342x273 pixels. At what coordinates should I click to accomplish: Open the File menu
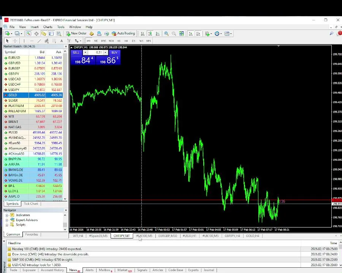point(12,27)
